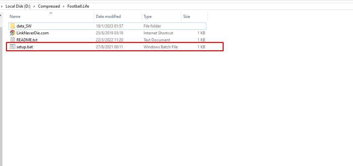This screenshot has height=166, width=353.
Task: Click the Text Document type of README.txt
Action: tap(156, 40)
